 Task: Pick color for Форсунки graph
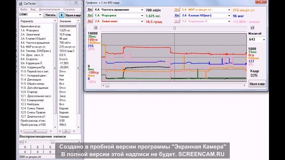click(90, 16)
